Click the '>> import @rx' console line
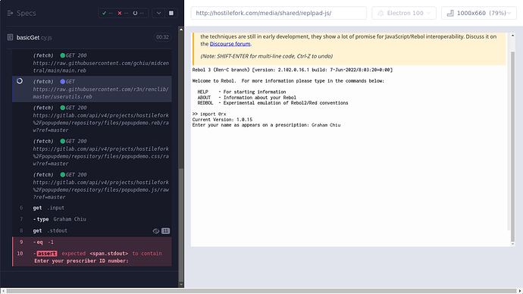Image resolution: width=523 pixels, height=294 pixels. tap(209, 114)
